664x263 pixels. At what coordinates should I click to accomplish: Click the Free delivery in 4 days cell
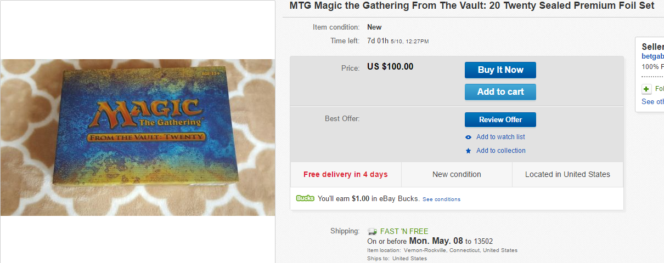[346, 174]
